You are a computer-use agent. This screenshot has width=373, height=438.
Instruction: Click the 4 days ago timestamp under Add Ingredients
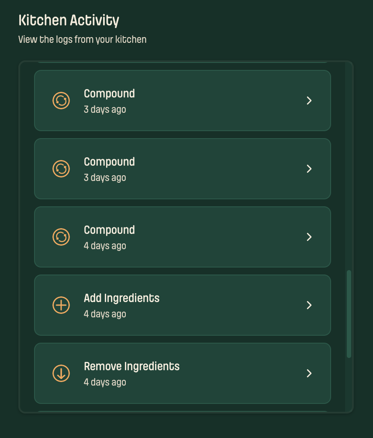pos(105,314)
